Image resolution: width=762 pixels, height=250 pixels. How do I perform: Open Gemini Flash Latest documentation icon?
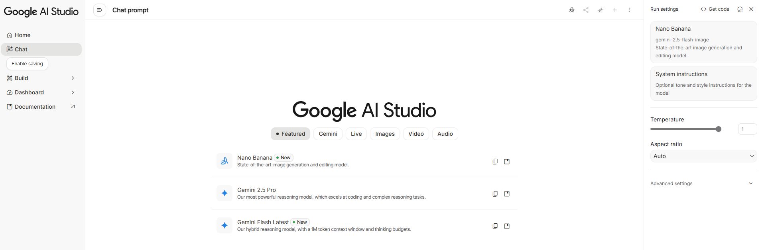pyautogui.click(x=507, y=226)
